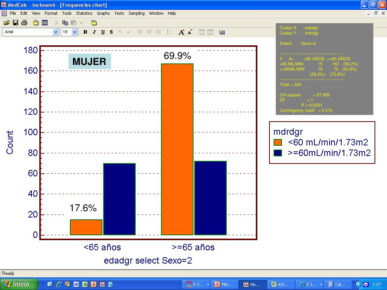
Task: Click the second table layout toolbar icon
Action: (x=210, y=32)
